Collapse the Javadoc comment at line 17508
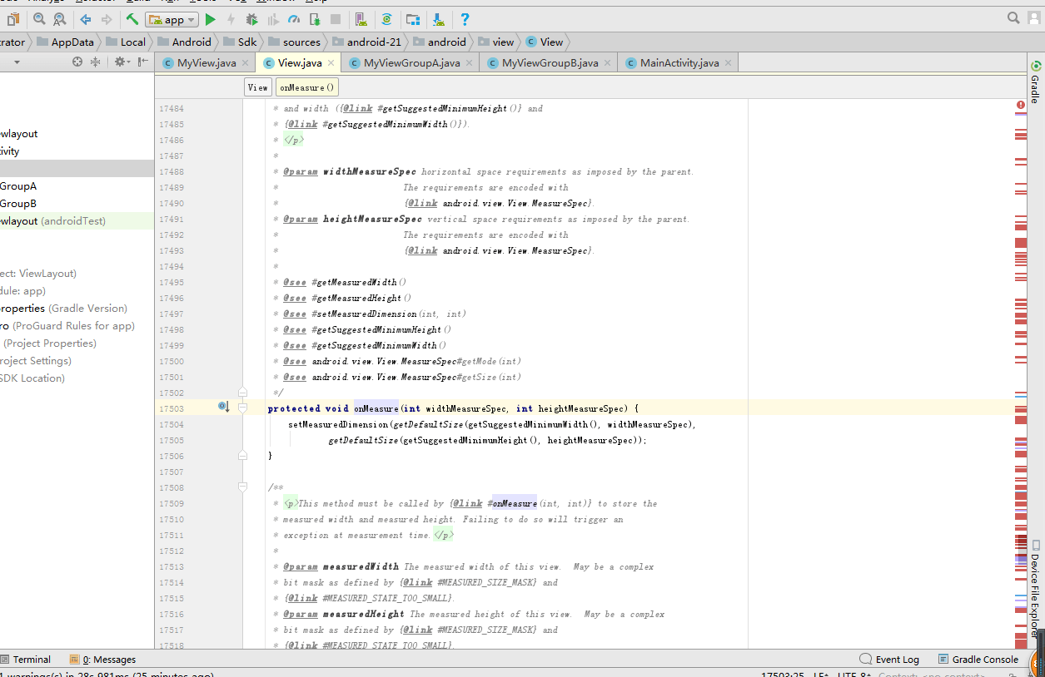 [241, 487]
